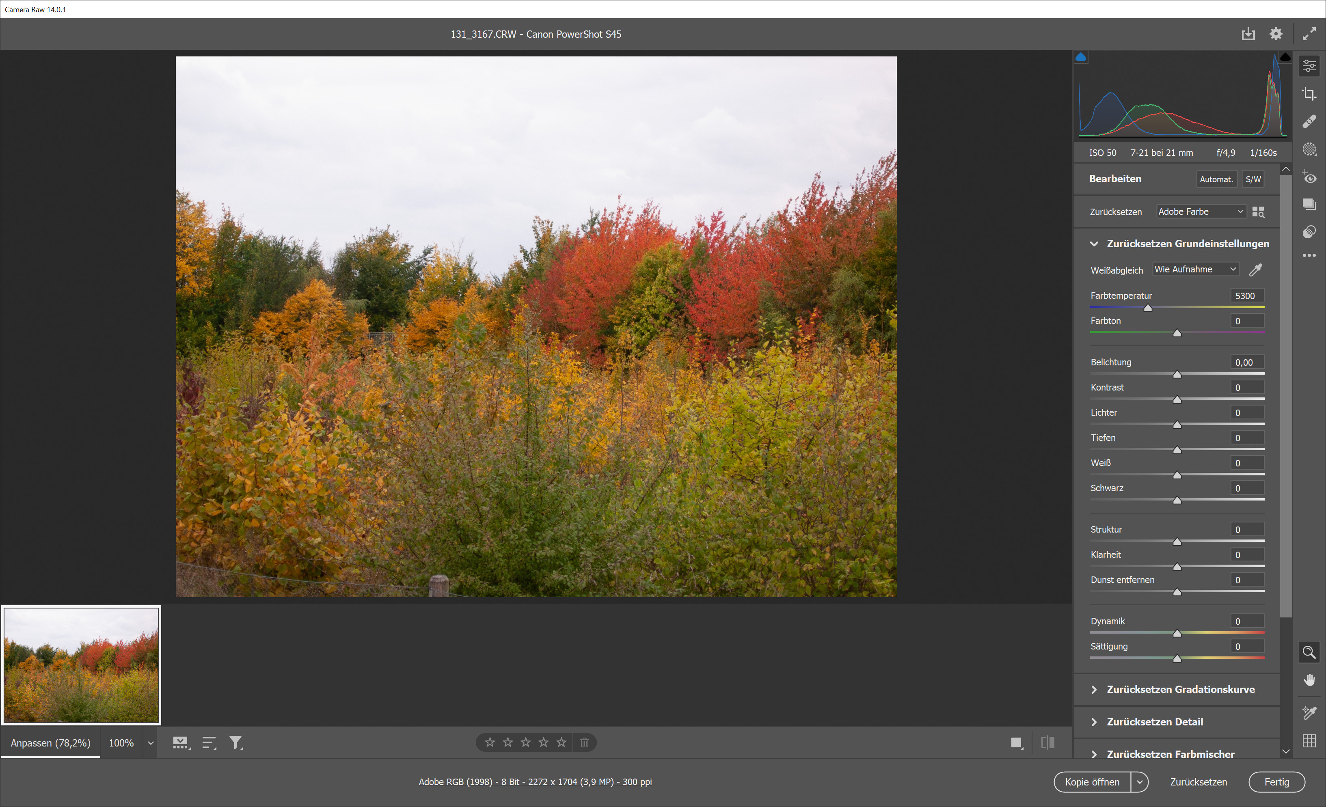1326x807 pixels.
Task: Click the Dynamik slider handle
Action: (1177, 633)
